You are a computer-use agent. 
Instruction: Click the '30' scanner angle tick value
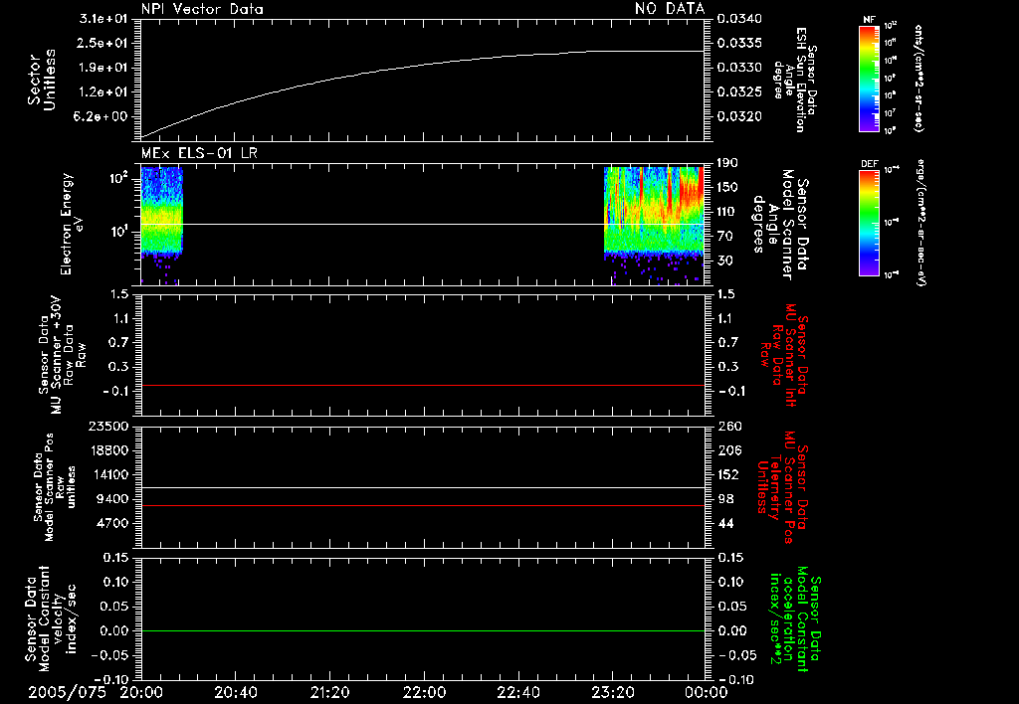coord(725,261)
